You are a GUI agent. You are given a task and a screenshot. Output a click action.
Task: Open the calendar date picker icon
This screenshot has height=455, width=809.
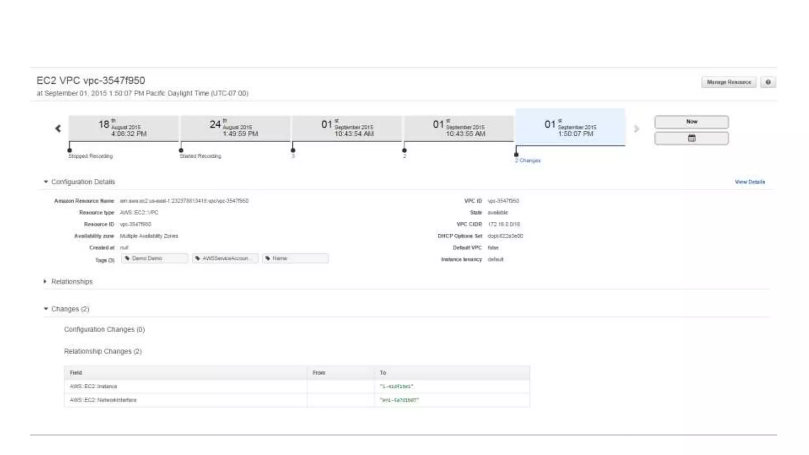pyautogui.click(x=691, y=138)
